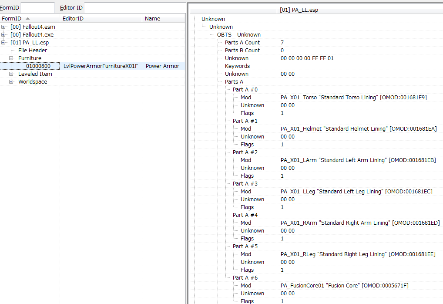Select the Furniture group label
443x304 pixels.
click(30, 58)
